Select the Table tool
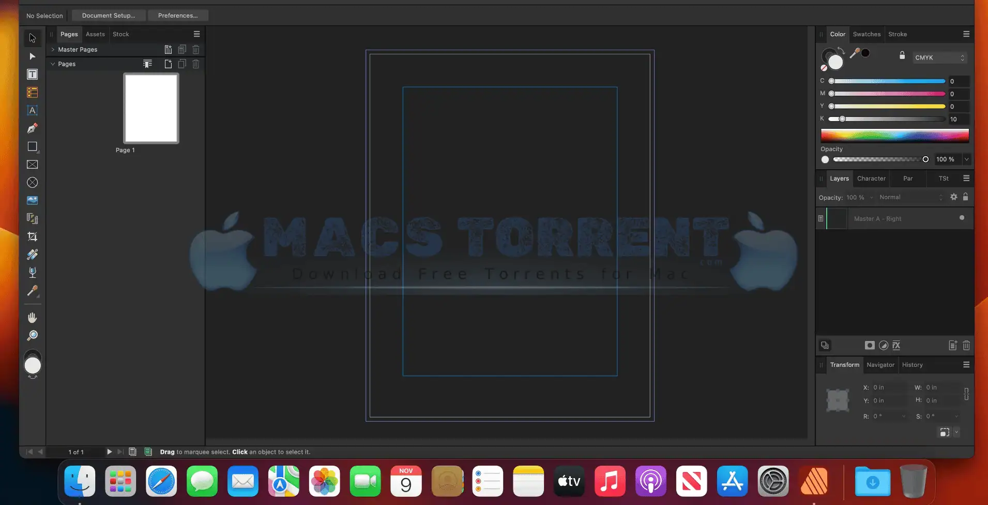This screenshot has height=505, width=988. click(33, 93)
